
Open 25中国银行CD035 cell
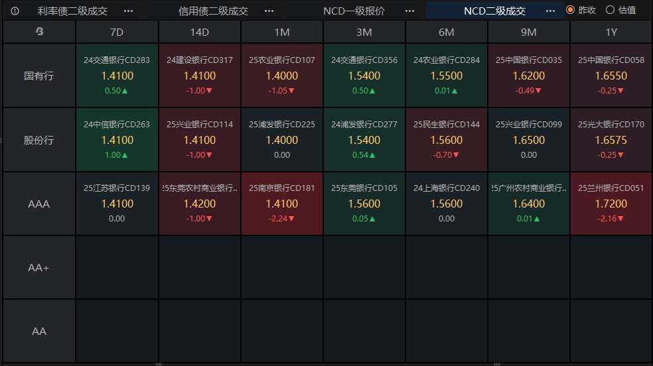[x=528, y=76]
